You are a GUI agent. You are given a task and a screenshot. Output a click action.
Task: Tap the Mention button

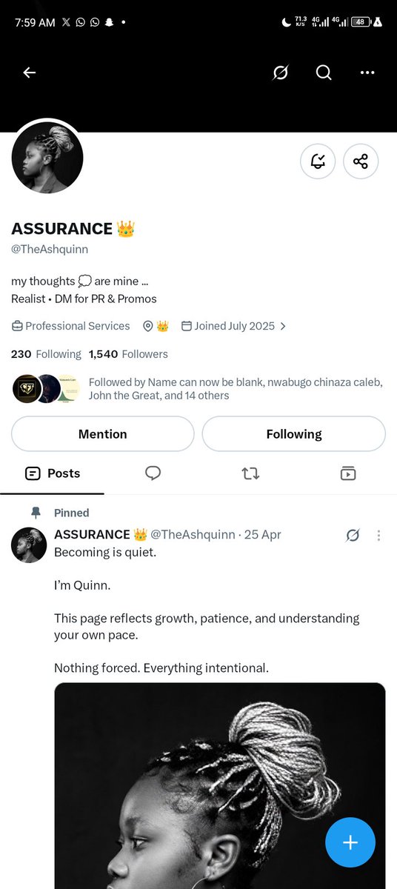click(x=103, y=434)
